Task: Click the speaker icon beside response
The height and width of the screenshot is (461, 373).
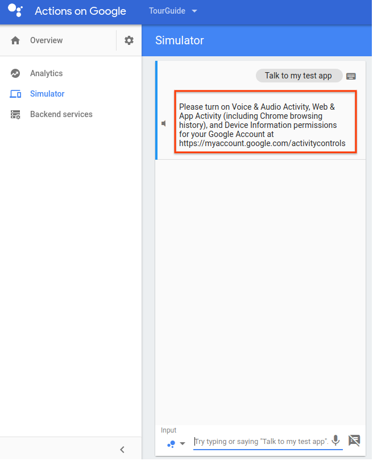Action: [164, 123]
